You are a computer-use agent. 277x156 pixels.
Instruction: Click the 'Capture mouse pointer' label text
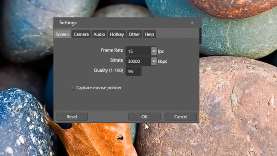99,88
